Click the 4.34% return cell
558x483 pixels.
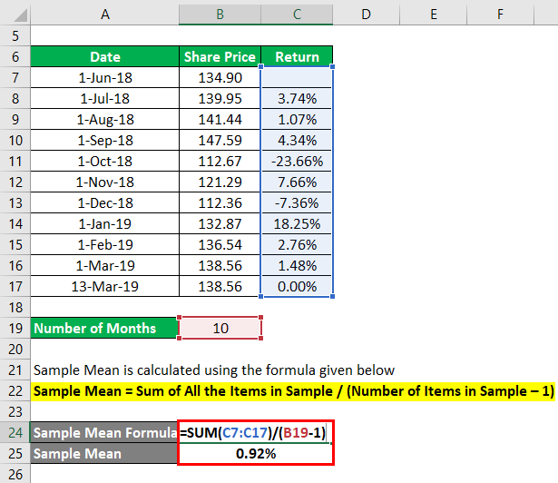click(x=298, y=140)
